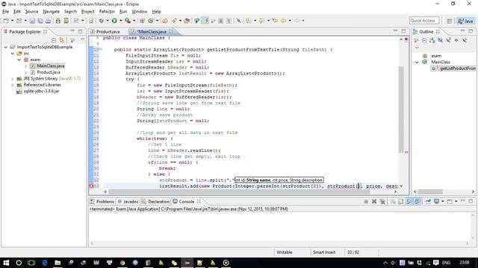The height and width of the screenshot is (268, 478).
Task: Collapse the exam package node
Action: [x=19, y=60]
